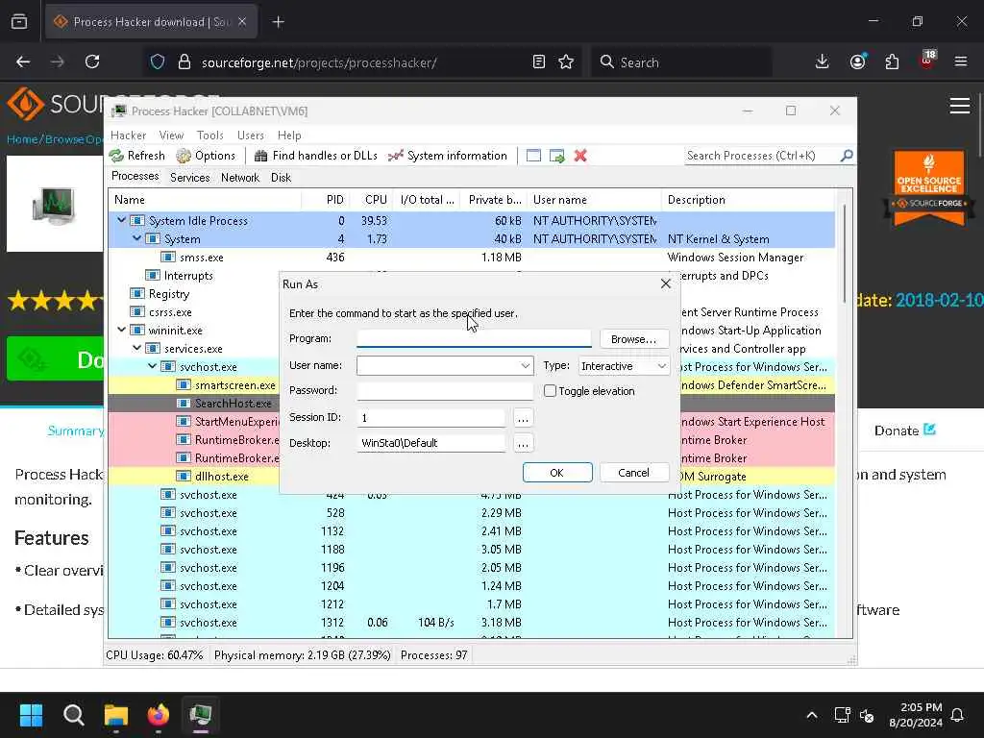Open Firefox application hamburger menu

click(x=961, y=61)
